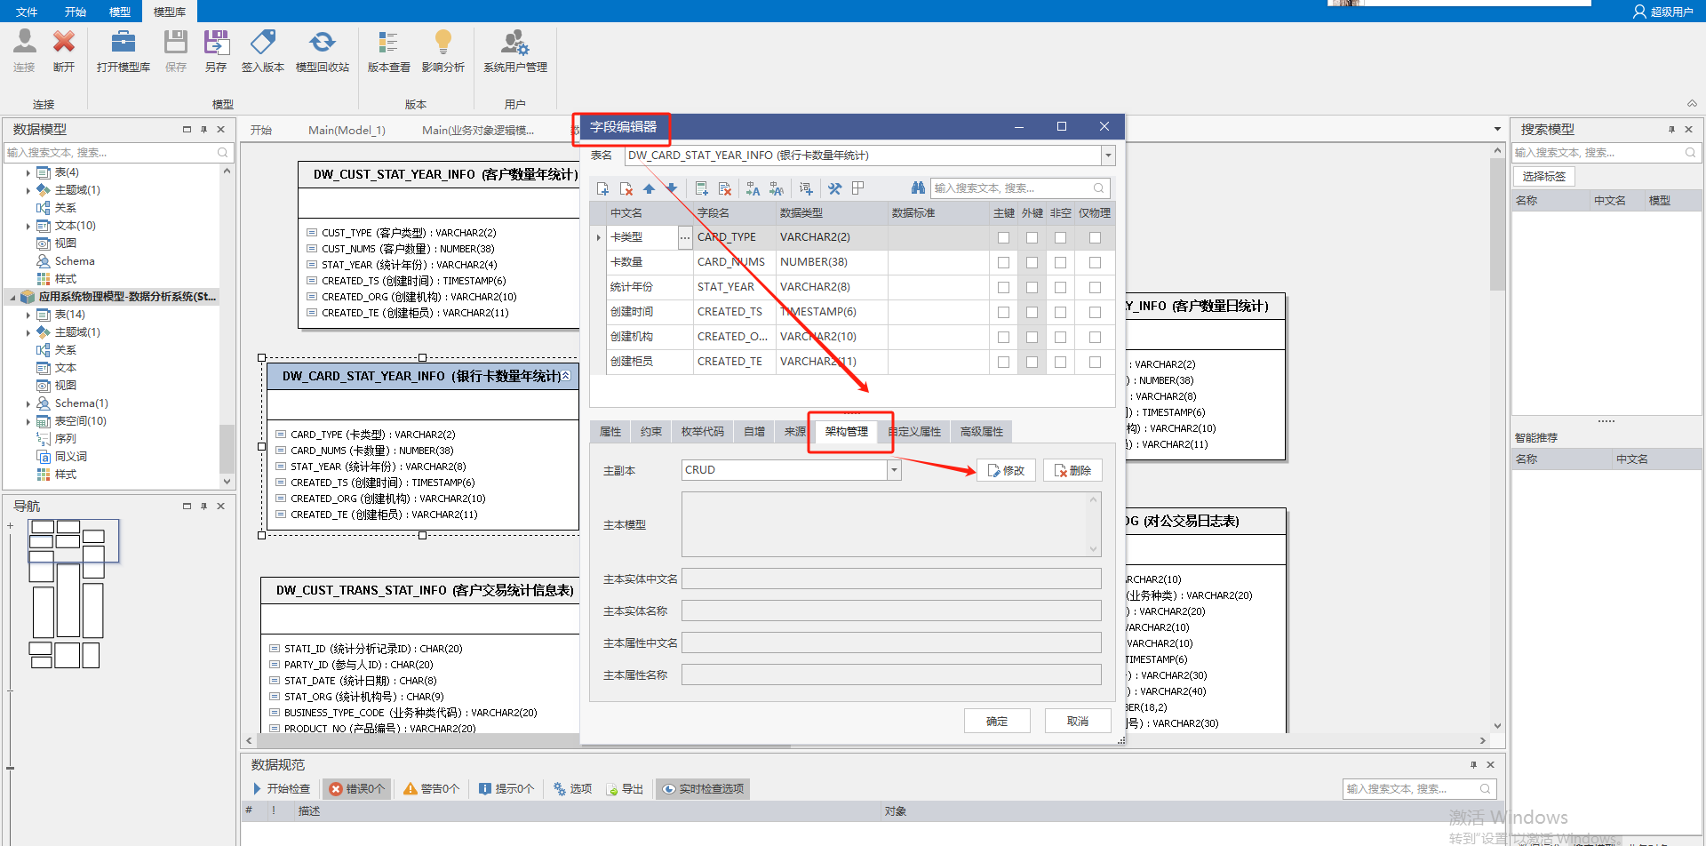Move field down with the blue down arrow

pos(672,188)
